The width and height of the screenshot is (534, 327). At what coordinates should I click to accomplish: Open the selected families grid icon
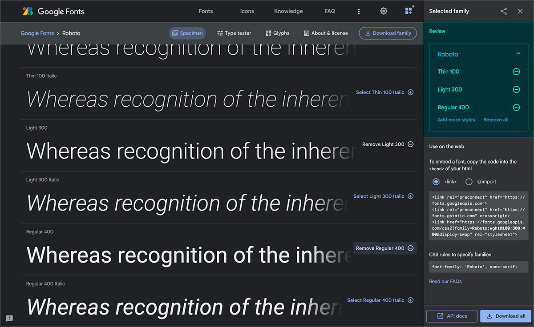tap(409, 11)
